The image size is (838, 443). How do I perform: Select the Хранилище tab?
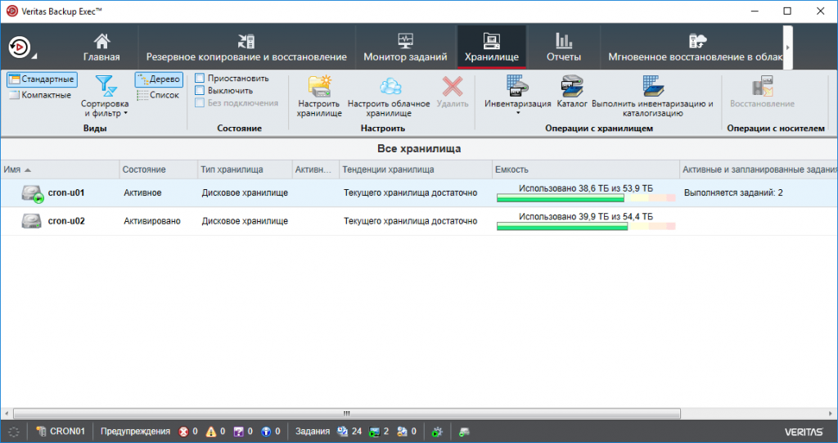492,47
